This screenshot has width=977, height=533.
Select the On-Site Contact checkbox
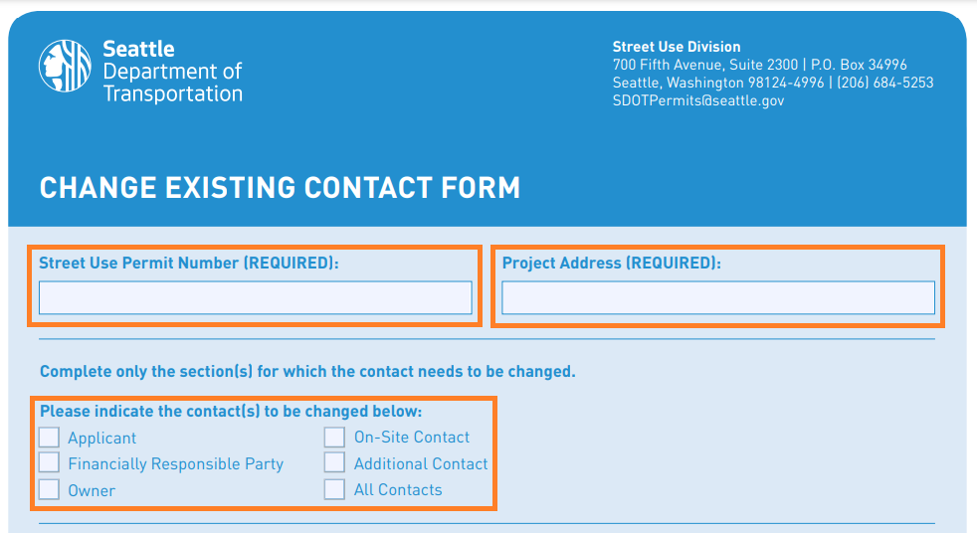[x=334, y=438]
